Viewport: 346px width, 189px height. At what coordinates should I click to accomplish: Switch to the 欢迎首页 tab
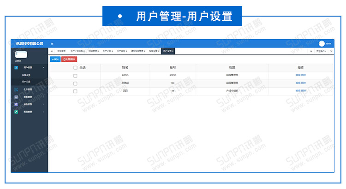pos(61,51)
